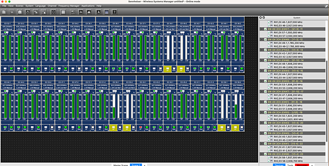Collapse the EW-DX 2CH (EXI47) tree node
The width and height of the screenshot is (329, 166).
pos(262,91)
